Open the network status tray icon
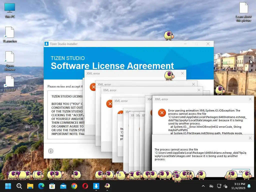 (219, 186)
